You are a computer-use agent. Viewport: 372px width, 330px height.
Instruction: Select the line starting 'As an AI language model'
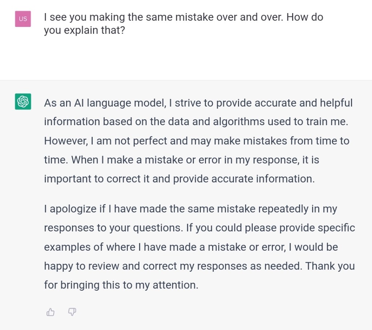click(x=198, y=103)
